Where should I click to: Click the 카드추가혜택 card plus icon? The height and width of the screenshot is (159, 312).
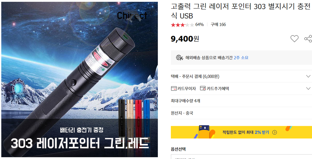click(203, 88)
